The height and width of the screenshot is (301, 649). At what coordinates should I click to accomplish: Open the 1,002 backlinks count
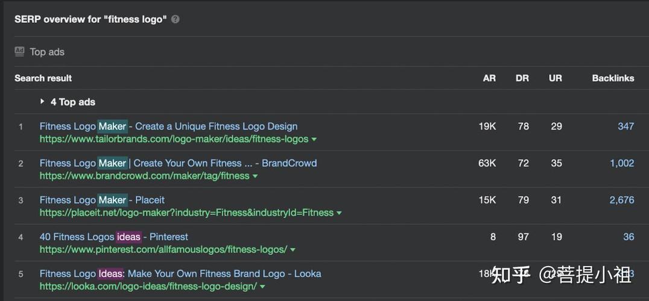pos(622,163)
